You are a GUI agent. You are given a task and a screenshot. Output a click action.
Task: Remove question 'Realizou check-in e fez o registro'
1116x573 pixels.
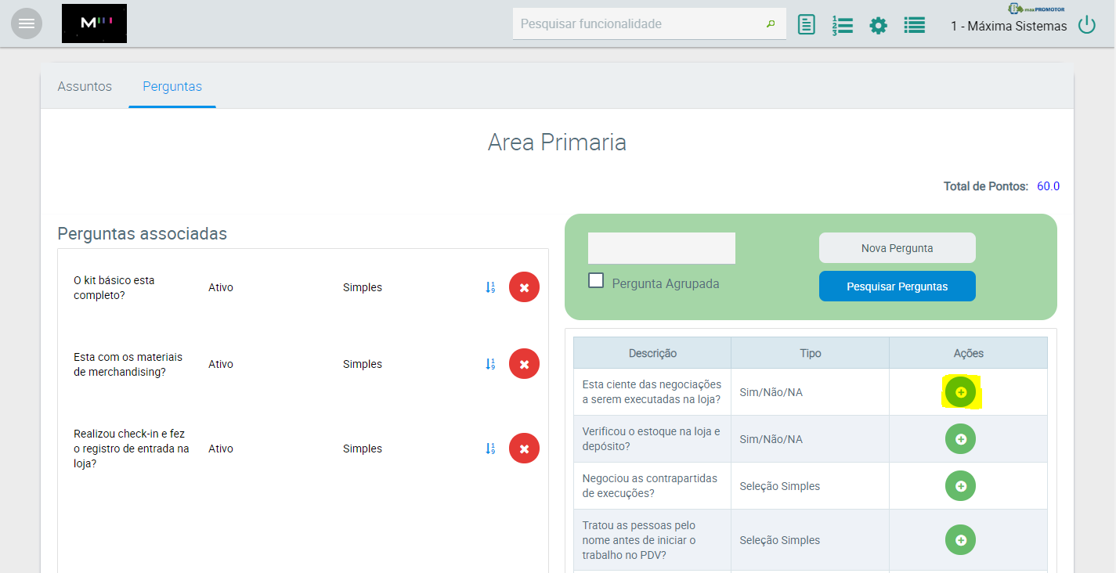click(524, 449)
